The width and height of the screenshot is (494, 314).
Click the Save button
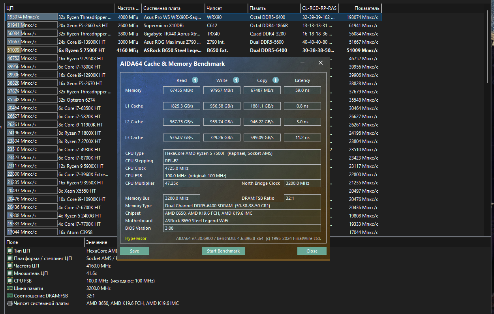(134, 251)
